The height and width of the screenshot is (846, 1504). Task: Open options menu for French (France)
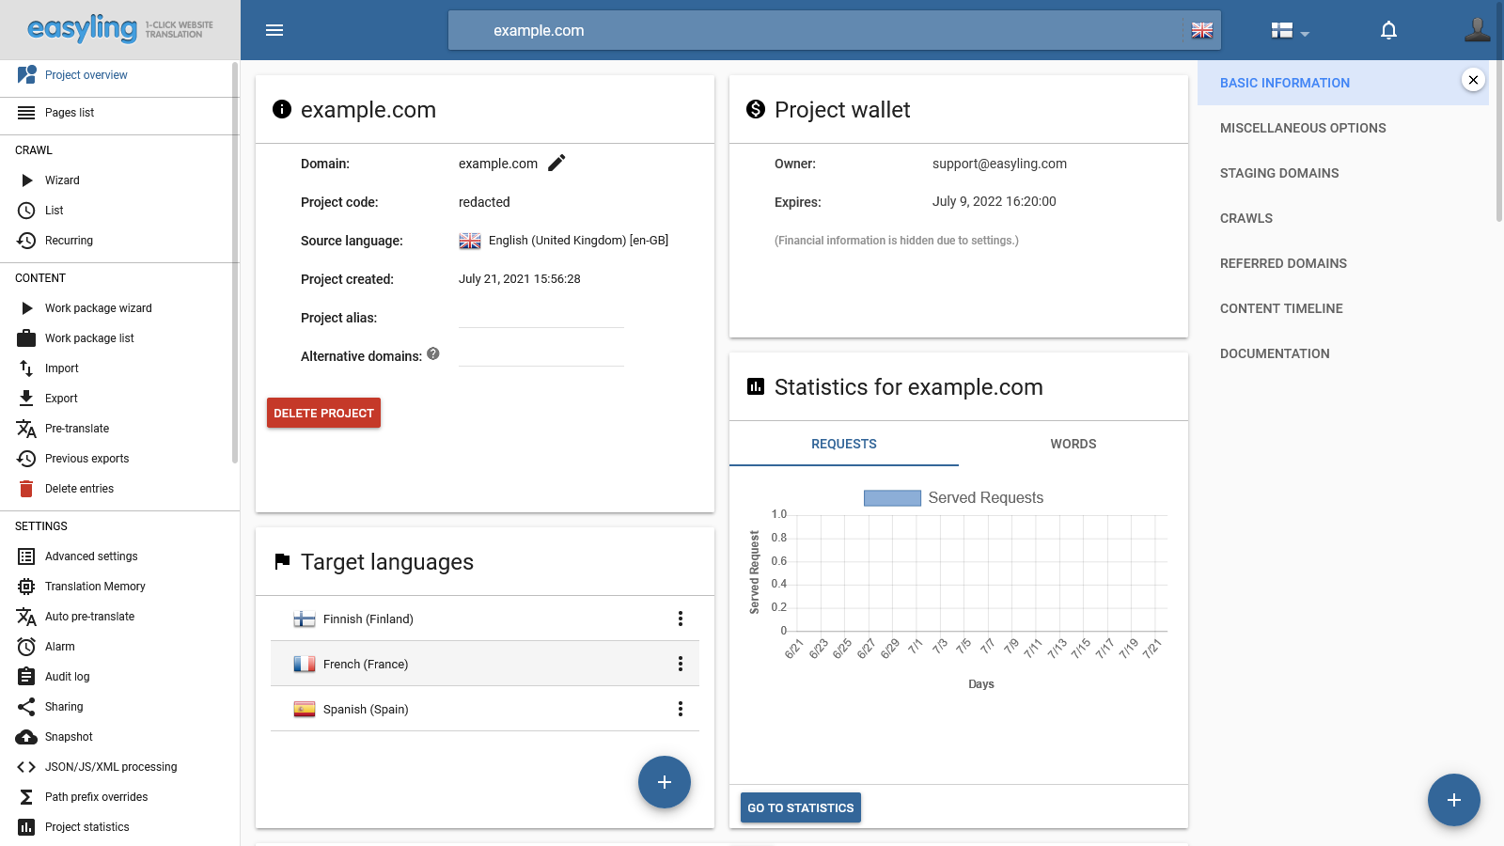[x=681, y=664]
